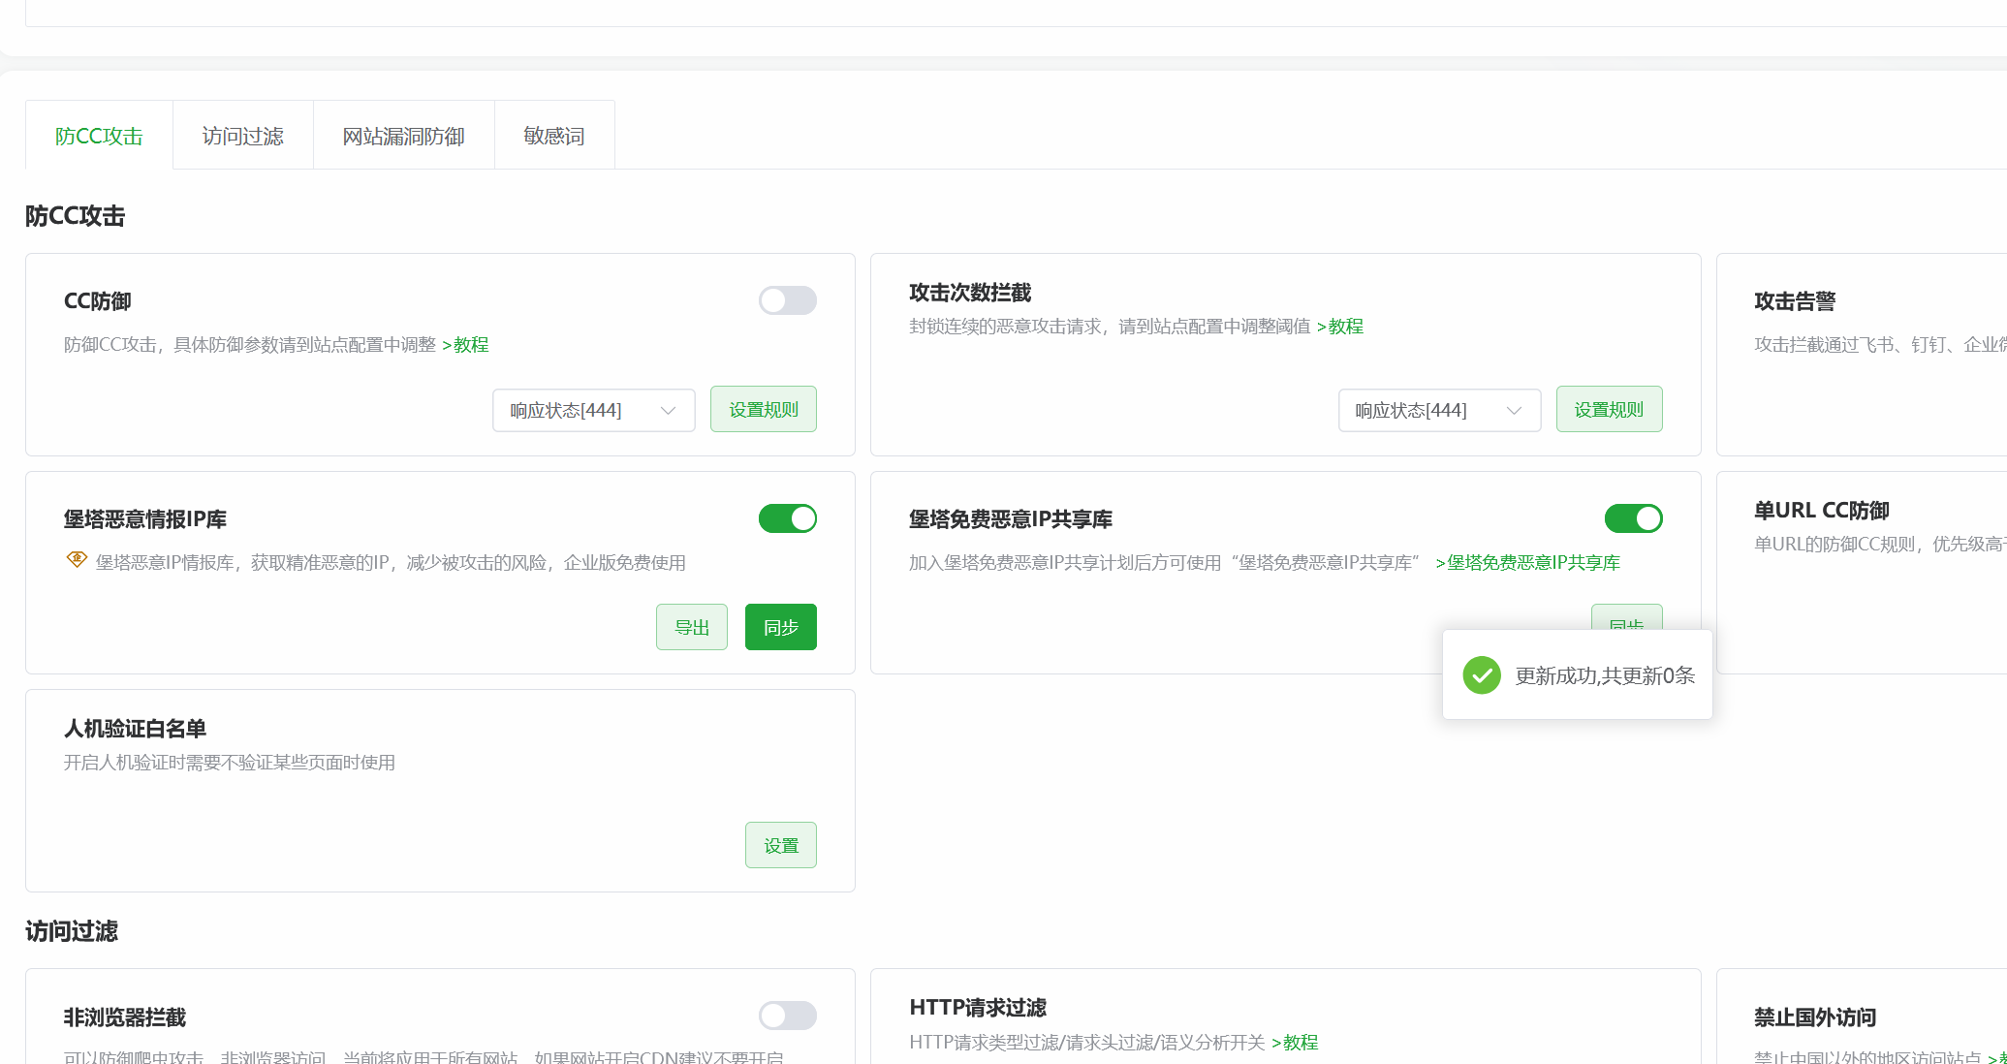The height and width of the screenshot is (1064, 2007).
Task: Open 教程 link in CC防御 description
Action: (x=465, y=345)
